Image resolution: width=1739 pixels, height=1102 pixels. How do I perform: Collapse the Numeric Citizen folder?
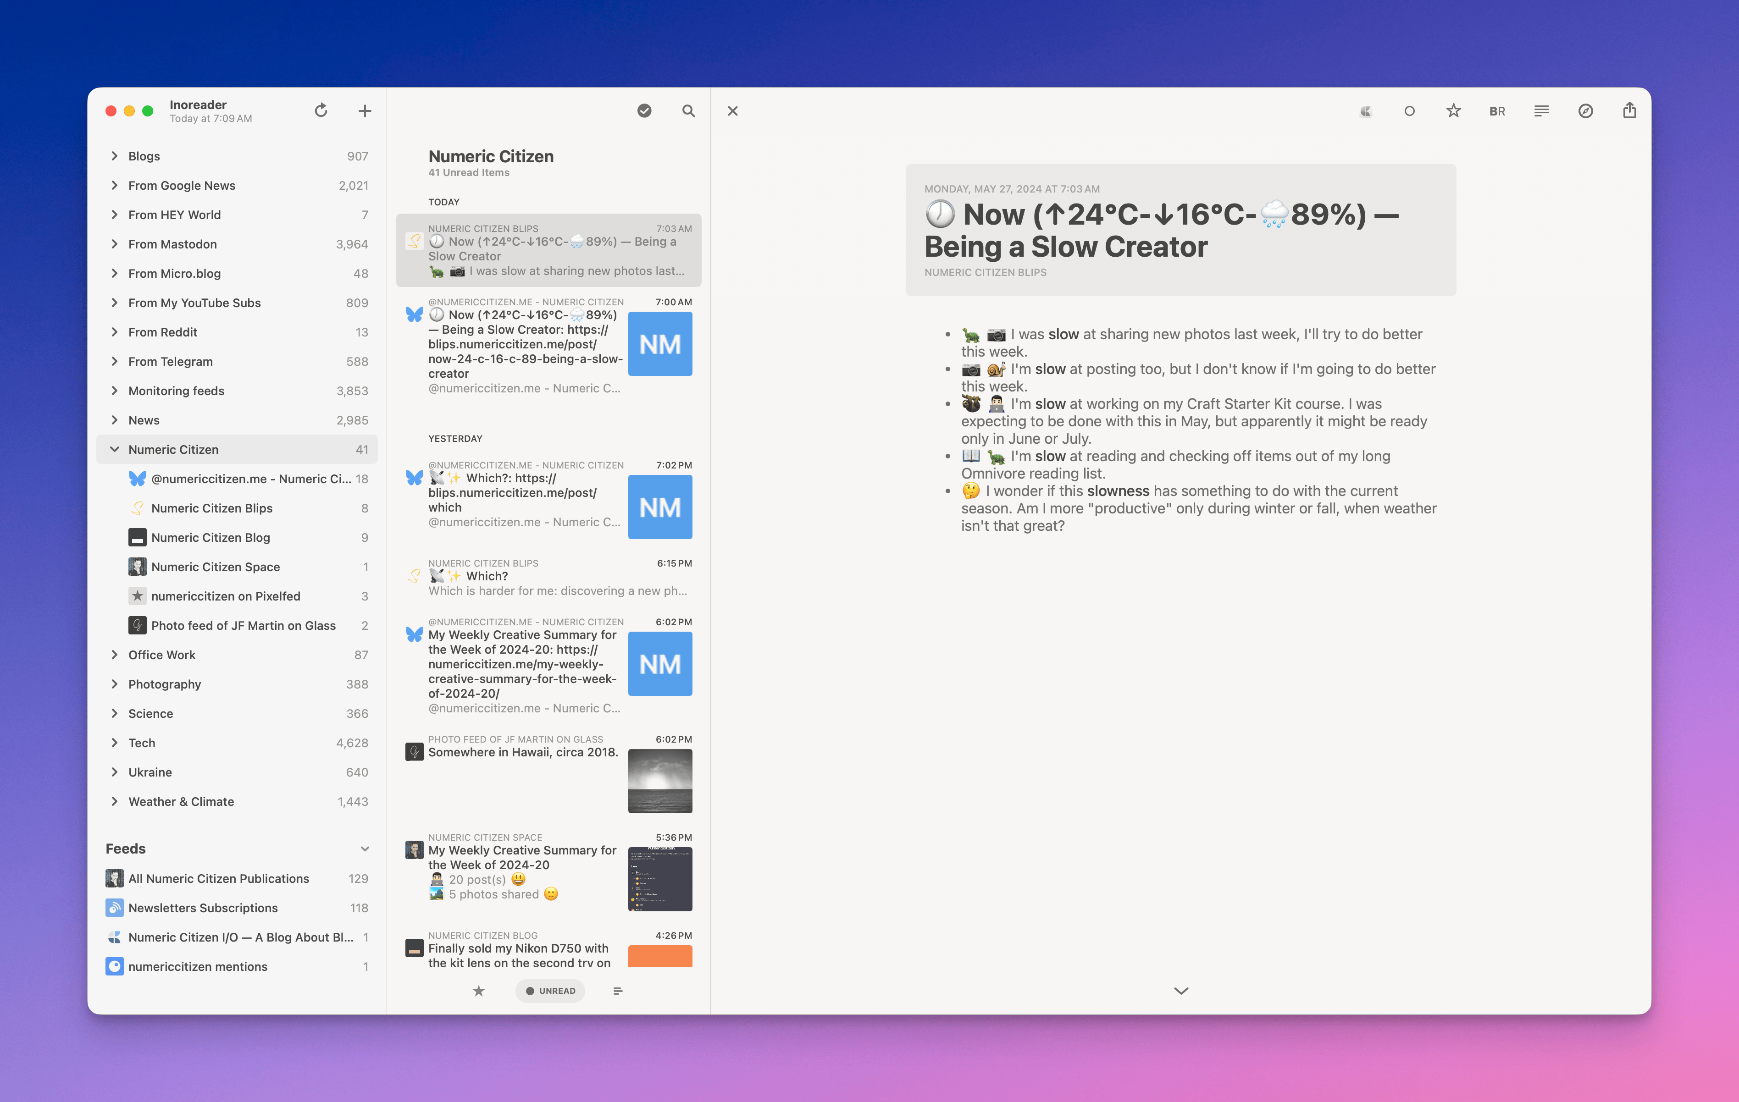click(x=115, y=449)
